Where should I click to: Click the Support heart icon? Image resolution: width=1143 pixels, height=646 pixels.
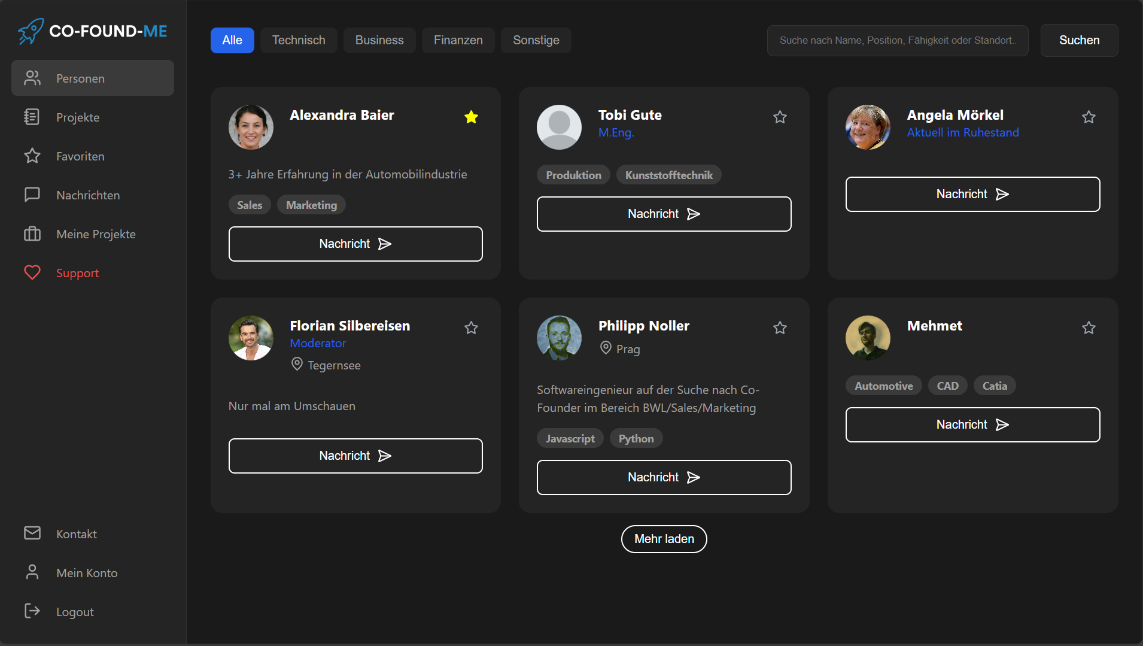click(x=32, y=273)
